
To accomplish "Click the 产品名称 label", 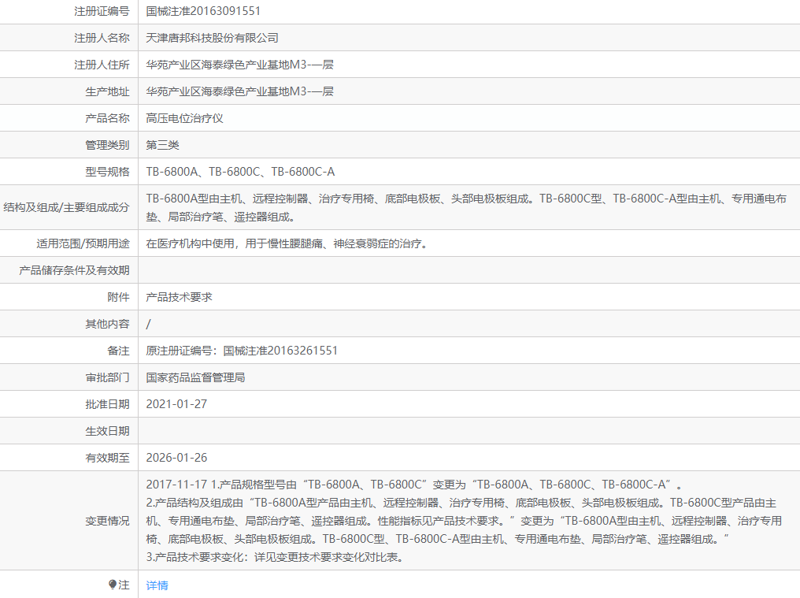I will pos(108,118).
